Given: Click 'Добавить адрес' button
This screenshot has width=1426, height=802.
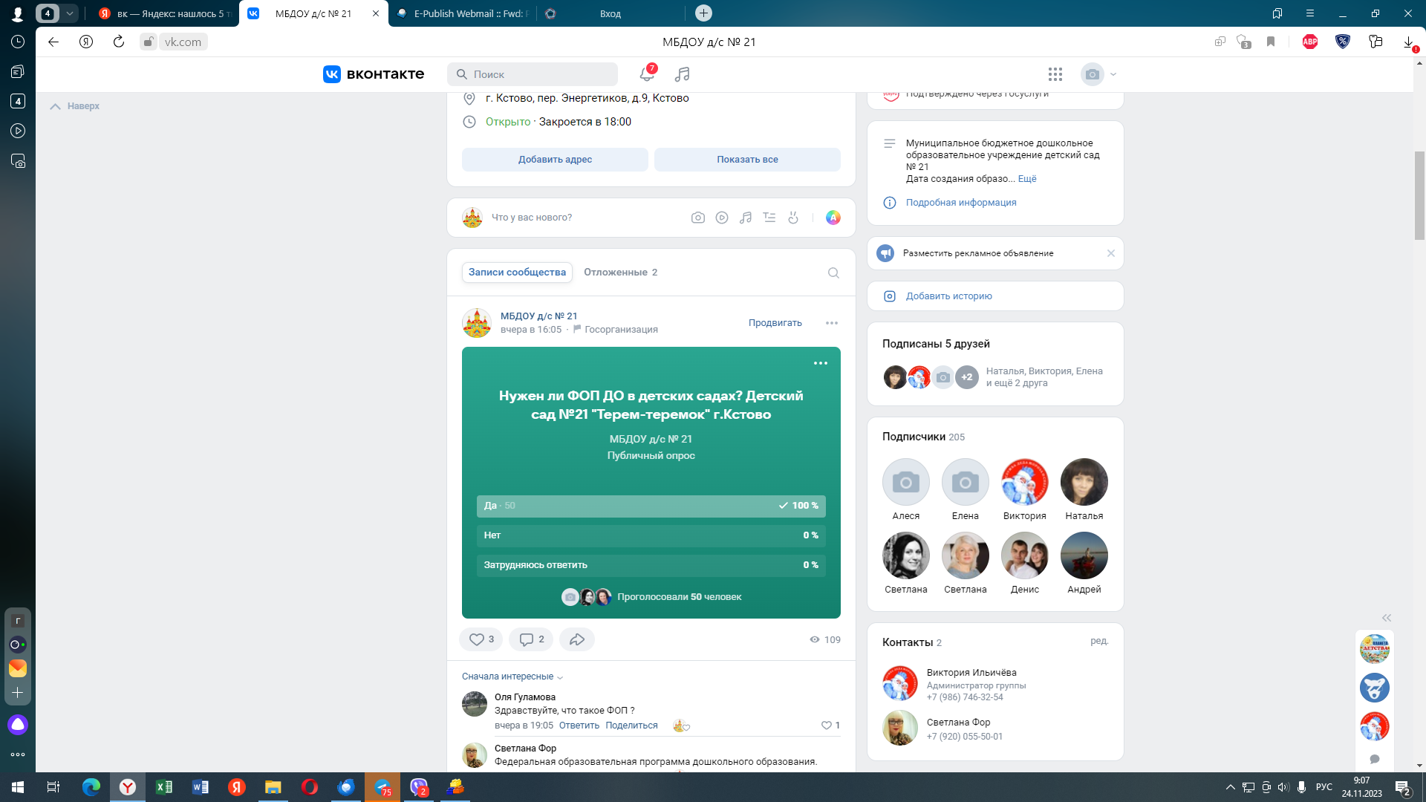Looking at the screenshot, I should [x=555, y=160].
